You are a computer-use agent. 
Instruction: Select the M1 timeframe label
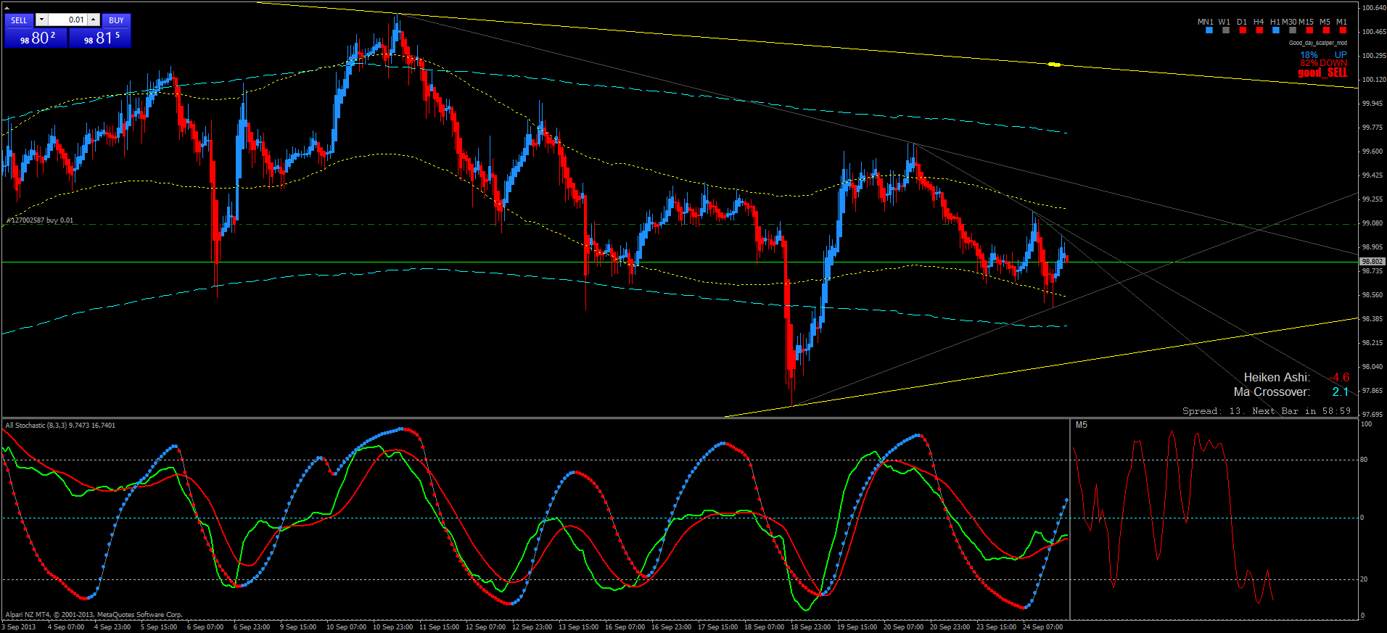(x=1342, y=22)
